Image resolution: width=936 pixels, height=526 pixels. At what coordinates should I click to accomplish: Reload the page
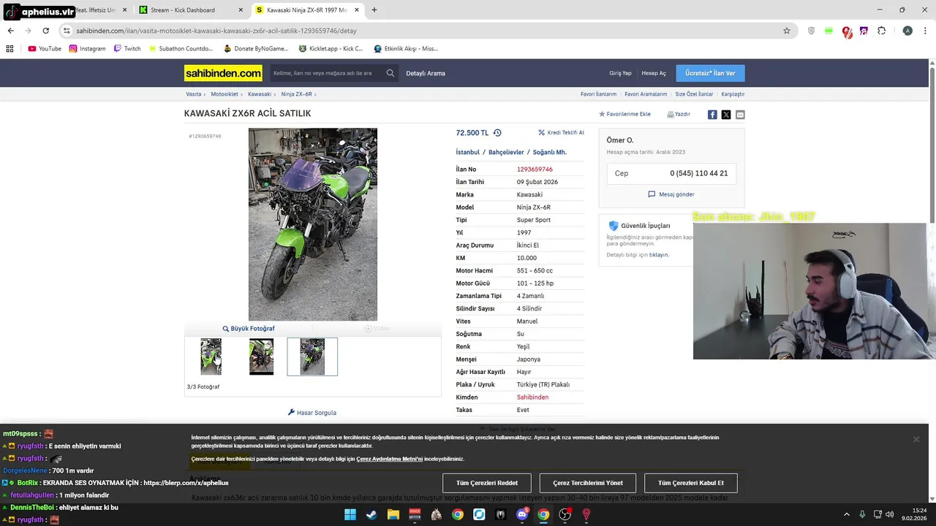[45, 31]
